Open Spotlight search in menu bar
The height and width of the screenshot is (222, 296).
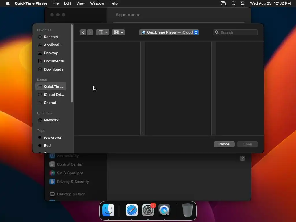pos(233,3)
